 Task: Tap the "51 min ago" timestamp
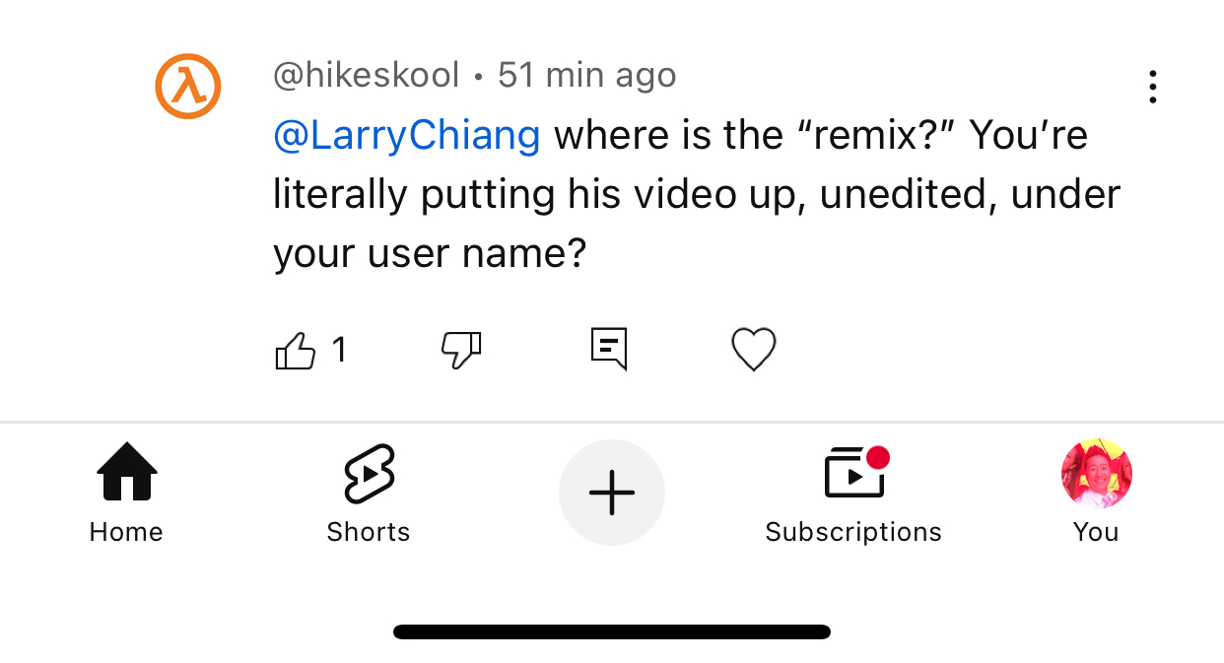click(x=587, y=75)
